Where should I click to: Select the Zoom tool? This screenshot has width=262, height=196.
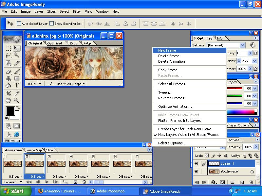pyautogui.click(x=16, y=100)
